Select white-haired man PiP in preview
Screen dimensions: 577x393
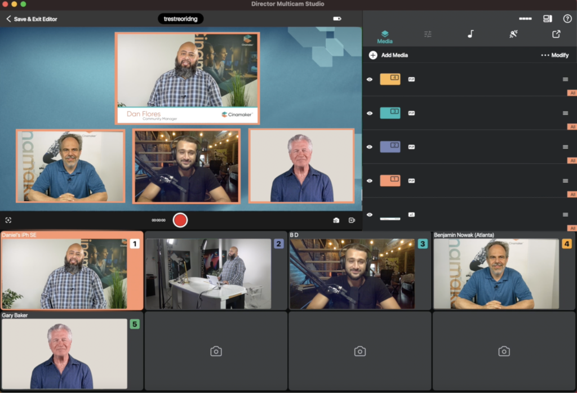pos(301,166)
